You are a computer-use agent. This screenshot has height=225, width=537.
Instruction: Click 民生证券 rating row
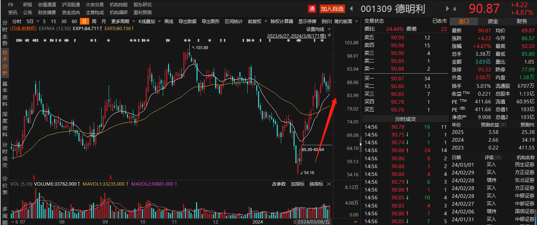click(493, 164)
